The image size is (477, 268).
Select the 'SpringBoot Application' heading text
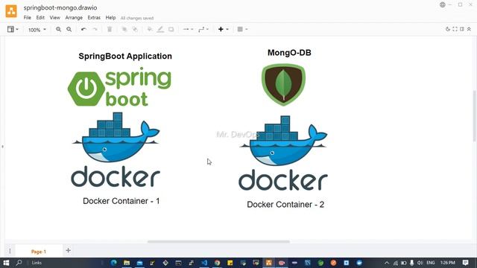pyautogui.click(x=125, y=57)
